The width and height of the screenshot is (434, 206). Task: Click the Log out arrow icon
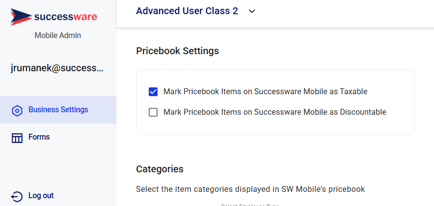[17, 197]
